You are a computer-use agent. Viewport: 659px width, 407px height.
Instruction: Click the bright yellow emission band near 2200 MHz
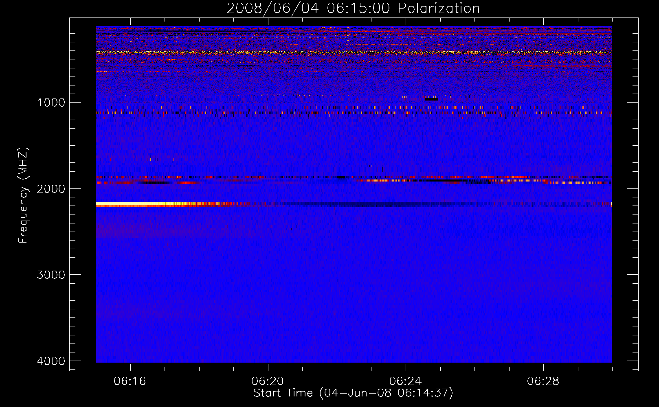pos(163,204)
